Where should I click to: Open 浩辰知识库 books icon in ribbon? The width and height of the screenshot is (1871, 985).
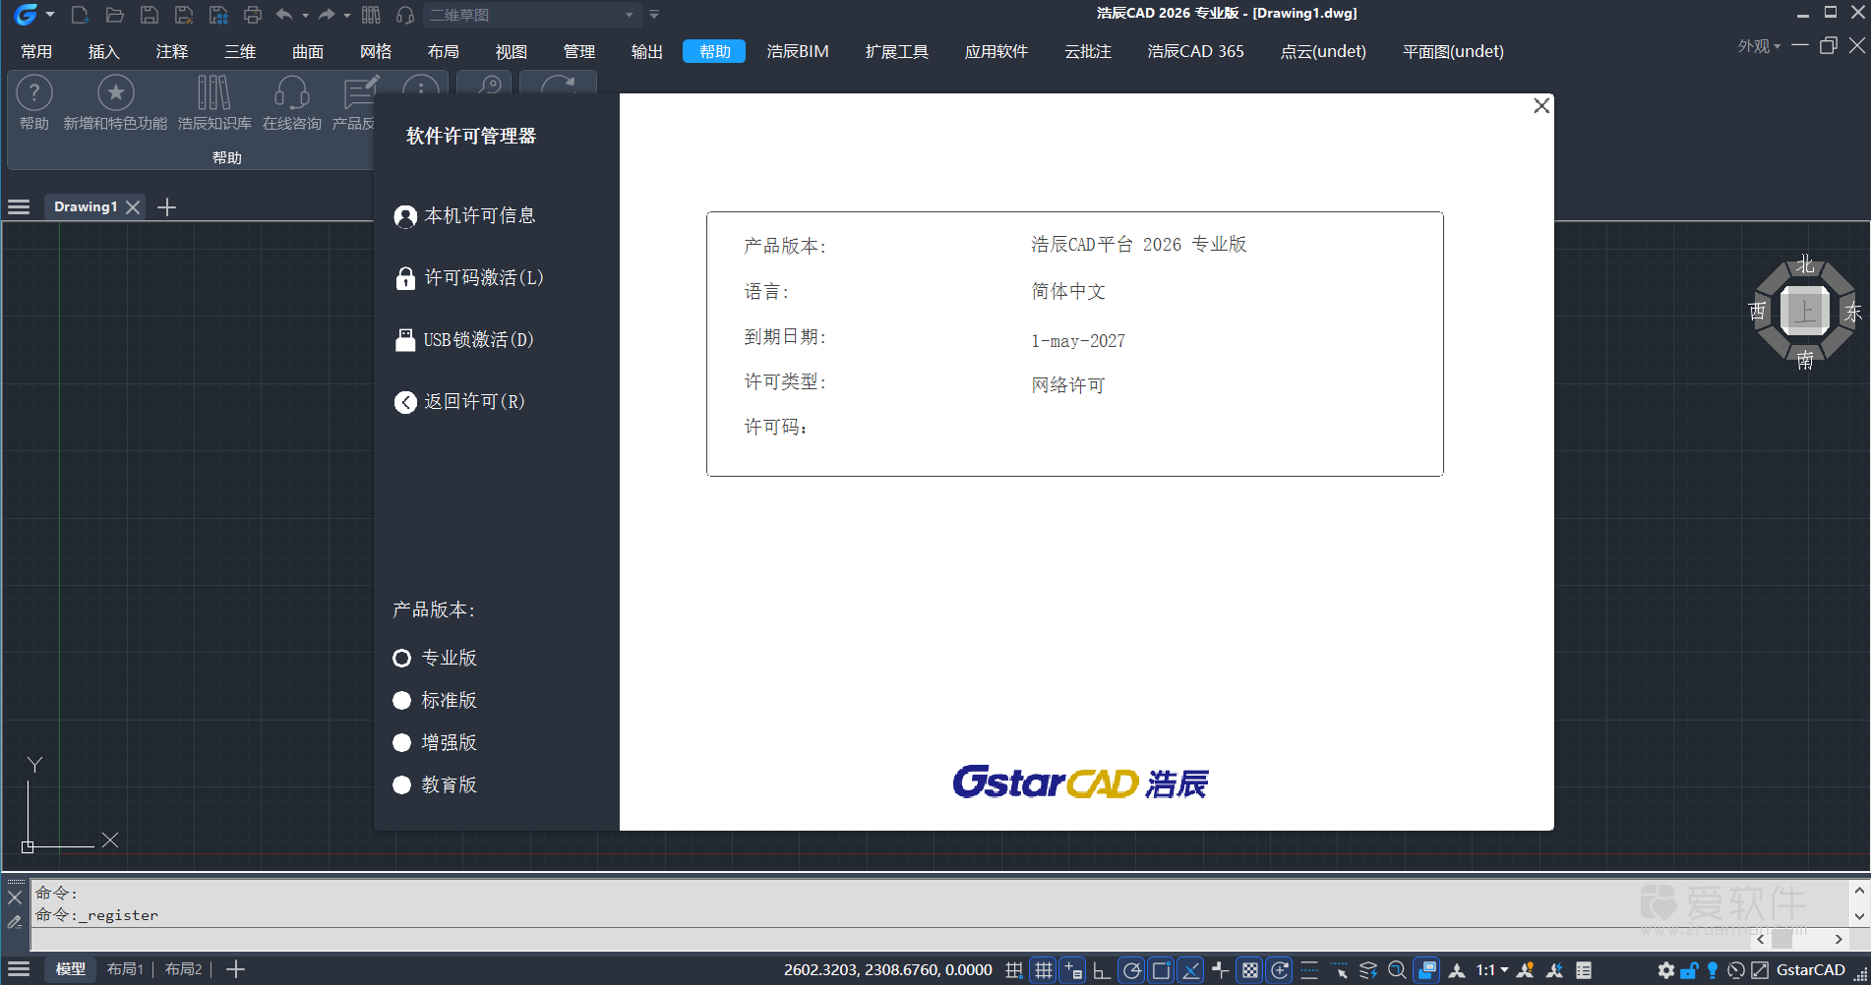coord(213,93)
